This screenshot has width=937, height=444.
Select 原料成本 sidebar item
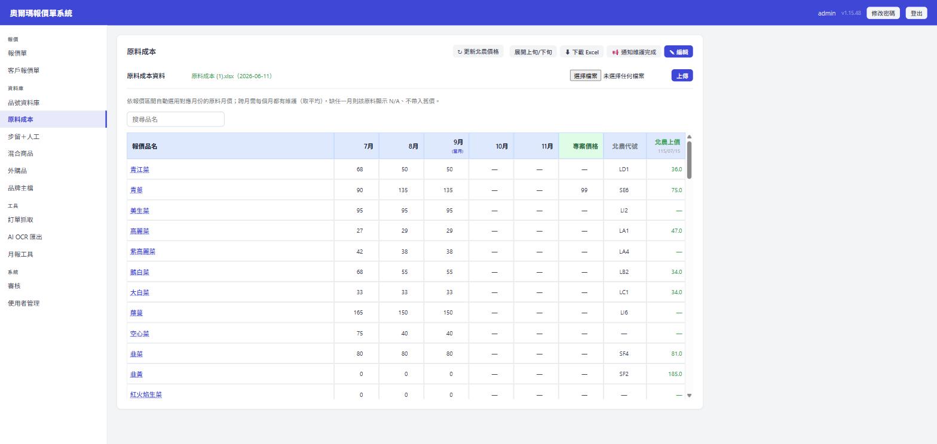click(x=53, y=119)
